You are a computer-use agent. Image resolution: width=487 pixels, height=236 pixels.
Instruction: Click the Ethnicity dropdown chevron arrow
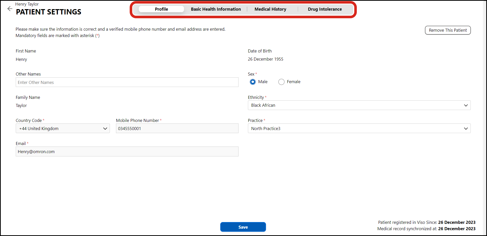click(x=466, y=105)
